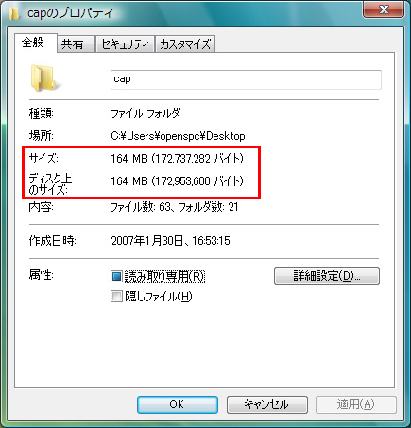
Task: Enable the 隠しファイル(H) checkbox
Action: click(x=116, y=297)
